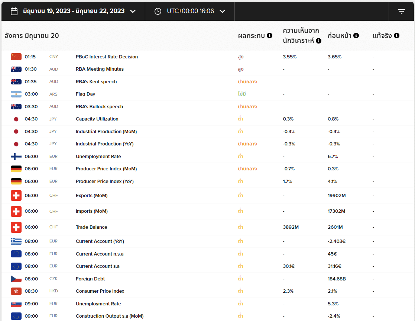
Task: Click สูง impact on RBA Meeting Minutes
Action: click(241, 69)
